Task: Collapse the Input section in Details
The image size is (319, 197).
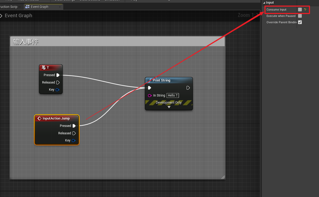Action: pos(264,3)
